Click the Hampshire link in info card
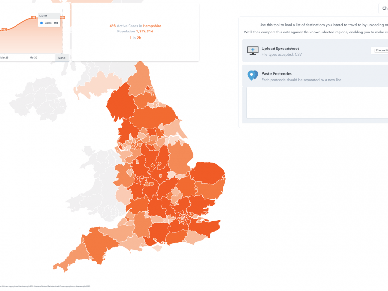Screen dimensions: 388x291 [152, 26]
